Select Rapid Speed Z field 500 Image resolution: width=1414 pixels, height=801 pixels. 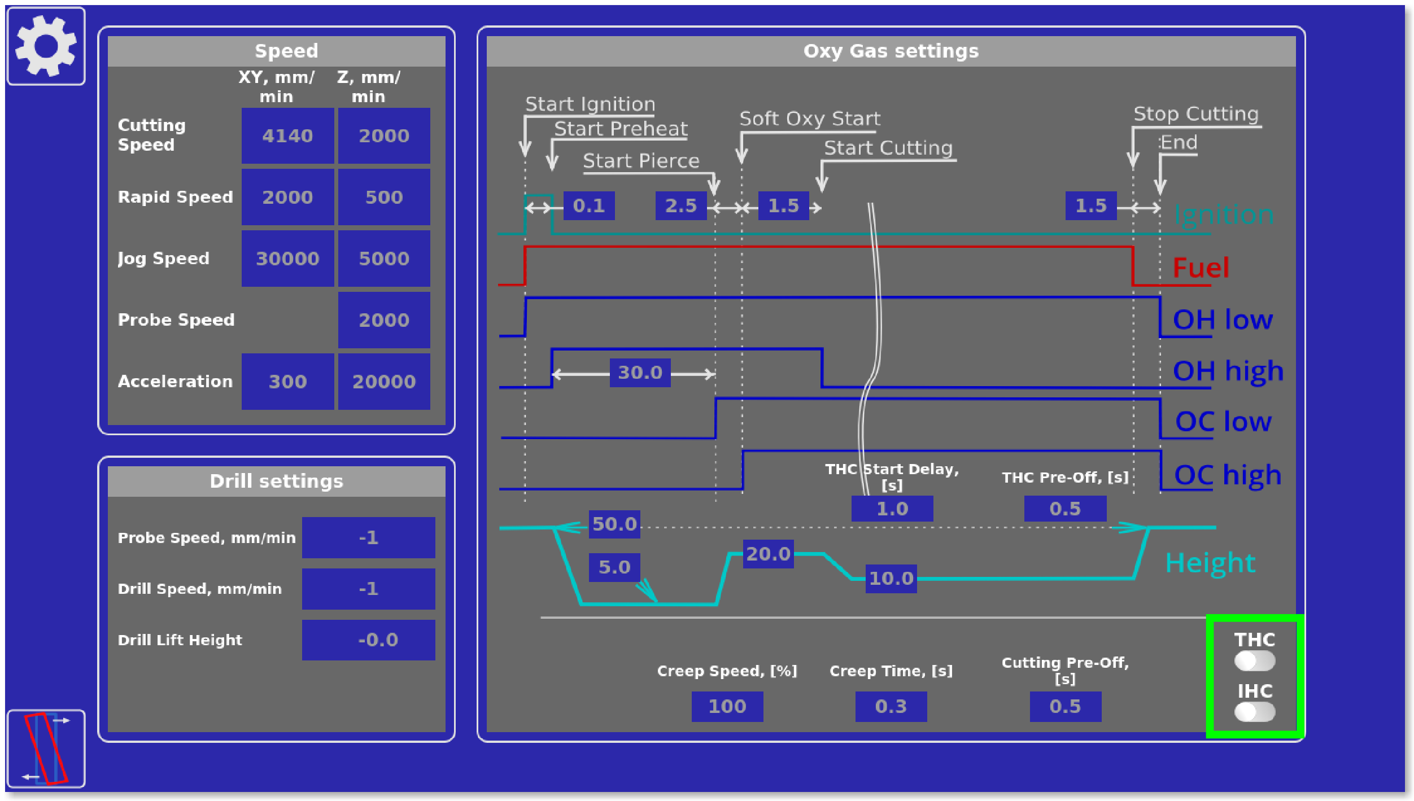coord(384,198)
